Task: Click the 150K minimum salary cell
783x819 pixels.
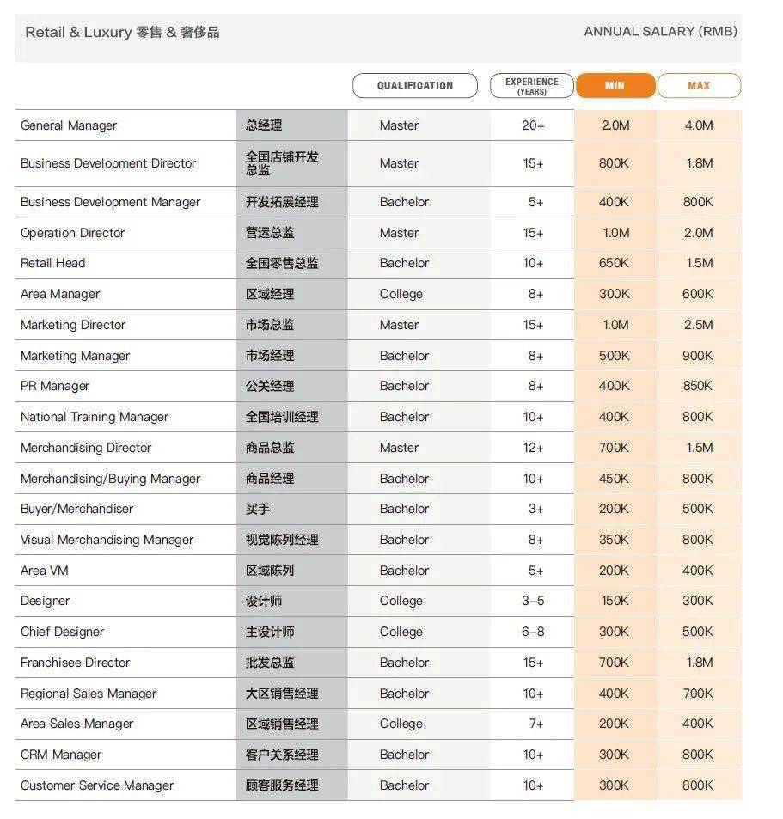Action: coord(614,601)
